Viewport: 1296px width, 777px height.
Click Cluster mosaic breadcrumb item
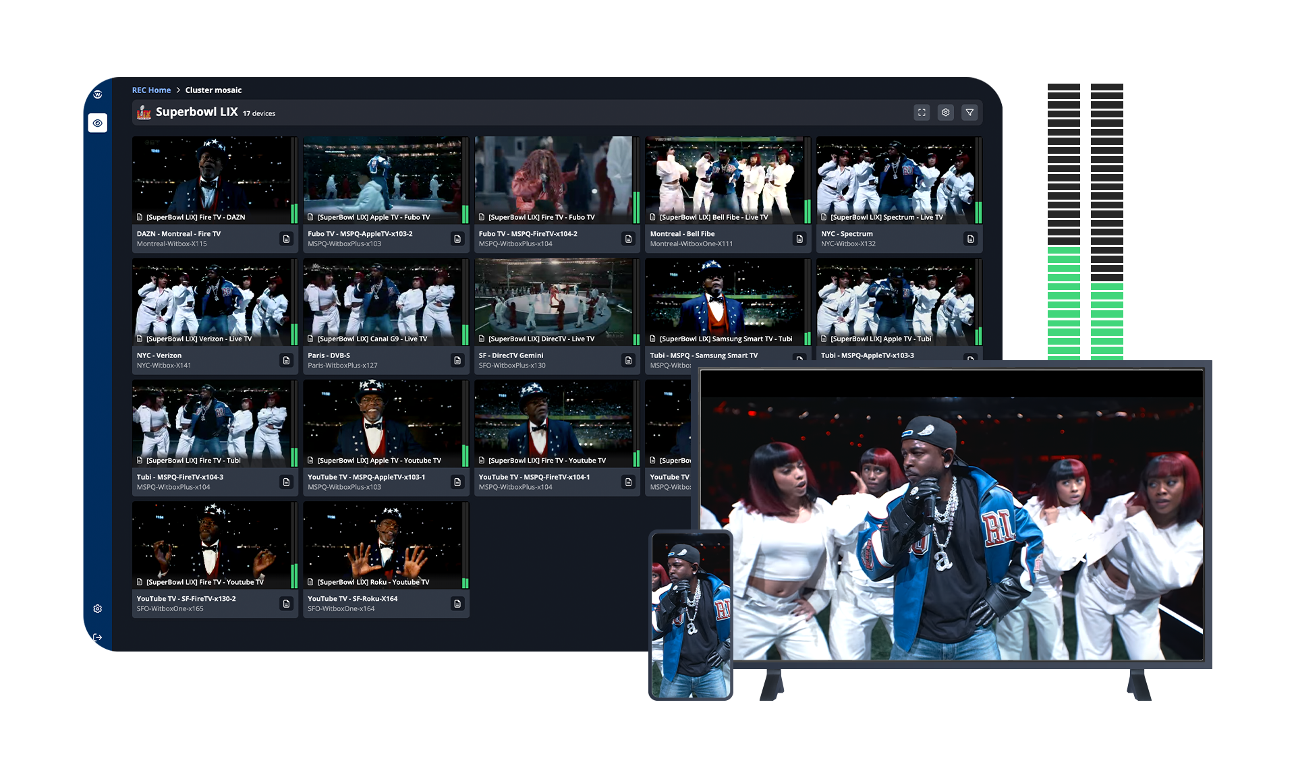[x=213, y=90]
